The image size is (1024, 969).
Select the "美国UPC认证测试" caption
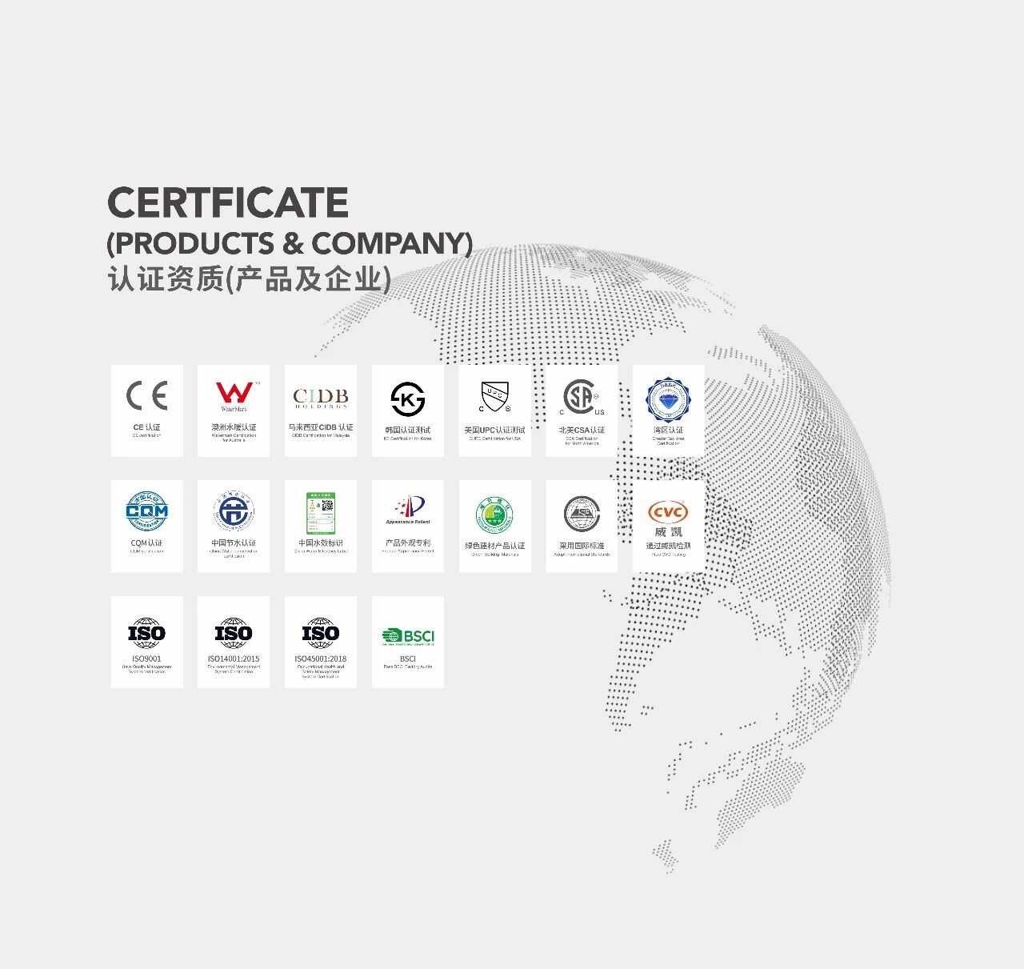click(495, 430)
